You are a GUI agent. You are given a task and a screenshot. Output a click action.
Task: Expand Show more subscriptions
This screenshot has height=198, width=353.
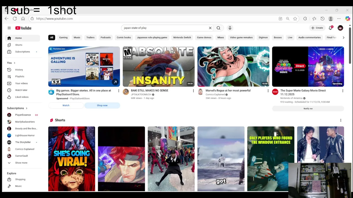tap(23, 163)
